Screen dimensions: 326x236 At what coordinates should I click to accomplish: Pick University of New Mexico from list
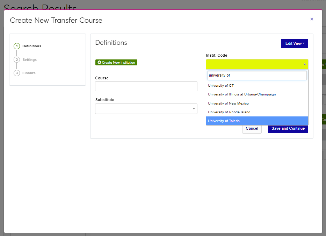(257, 103)
